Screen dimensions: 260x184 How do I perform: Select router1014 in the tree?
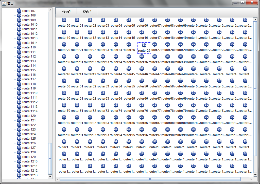(x=30, y=43)
